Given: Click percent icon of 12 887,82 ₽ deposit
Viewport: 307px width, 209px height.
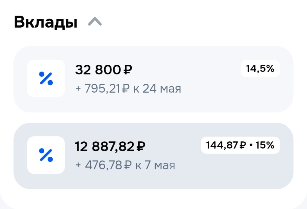Looking at the screenshot, I should point(46,155).
